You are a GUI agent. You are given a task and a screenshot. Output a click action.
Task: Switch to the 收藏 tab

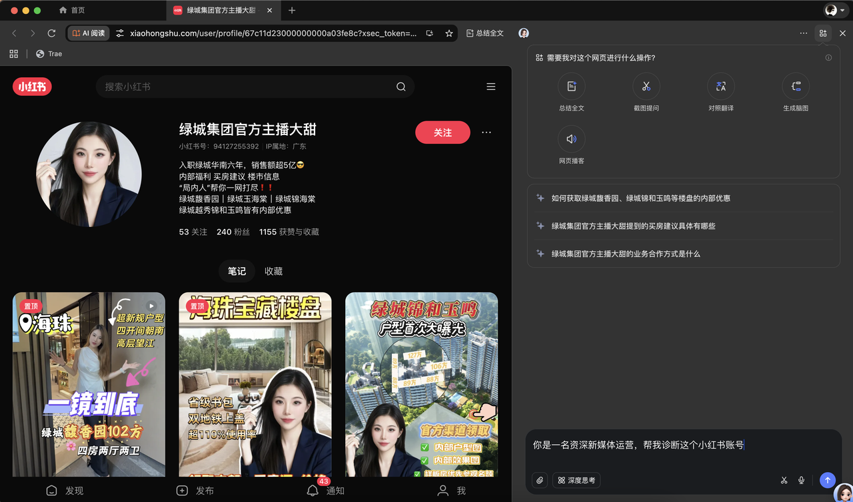[273, 271]
